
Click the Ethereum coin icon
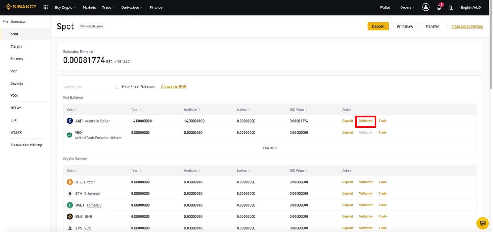coord(70,194)
